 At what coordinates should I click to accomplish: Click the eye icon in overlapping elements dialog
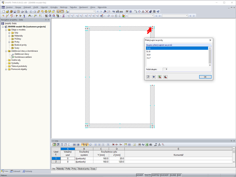click(154, 77)
